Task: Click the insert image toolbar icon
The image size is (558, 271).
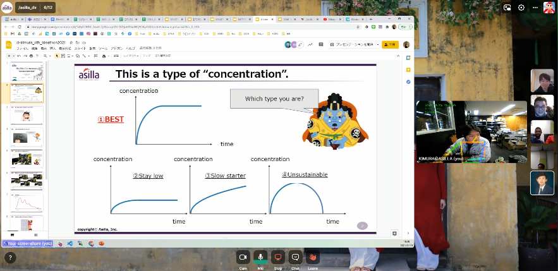Action: coord(69,56)
